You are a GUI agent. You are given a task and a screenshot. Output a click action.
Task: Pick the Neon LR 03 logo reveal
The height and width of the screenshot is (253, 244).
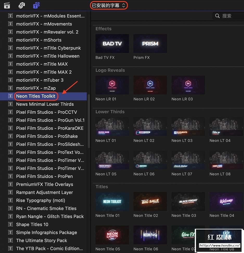(x=188, y=85)
